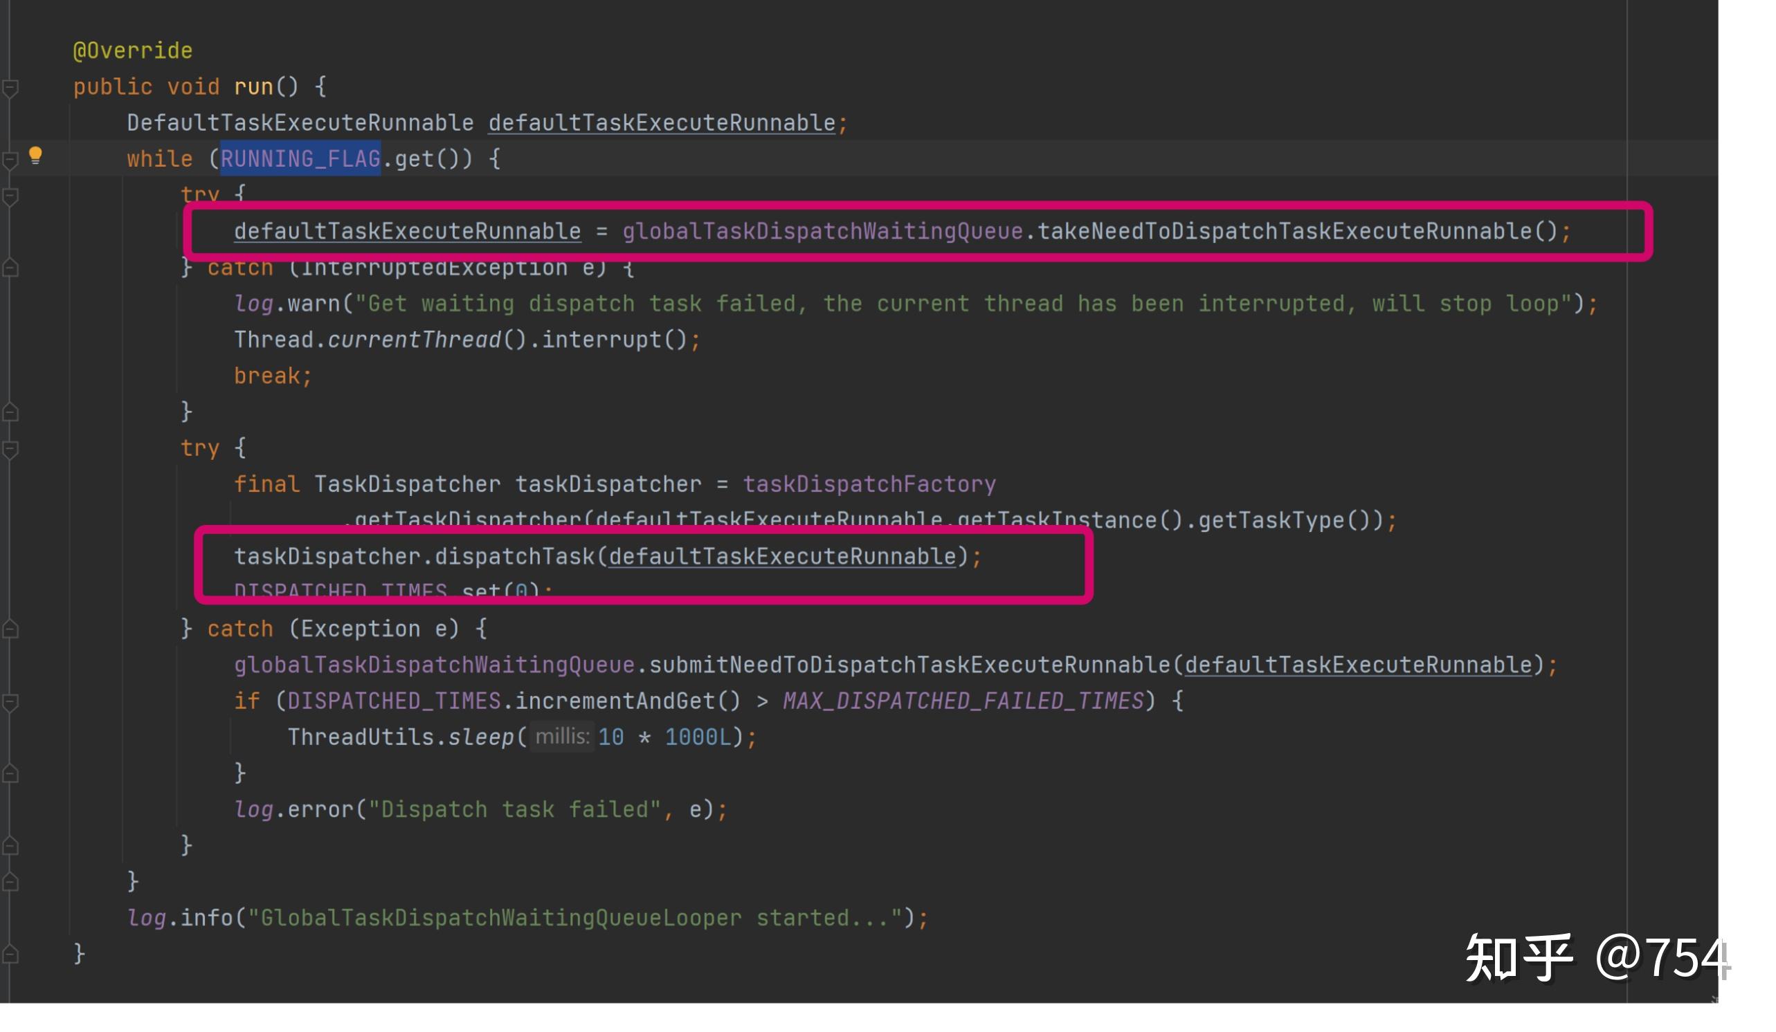Click submitNeedToDispatchTaskExecuteRunnable method call

(909, 664)
